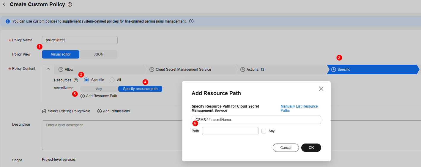Screen dimensions: 421x167
Task: Expand the Allow effect step
Action: coord(69,70)
